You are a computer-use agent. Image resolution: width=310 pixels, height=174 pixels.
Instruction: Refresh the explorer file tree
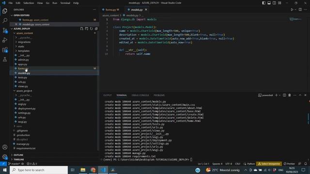(x=92, y=29)
